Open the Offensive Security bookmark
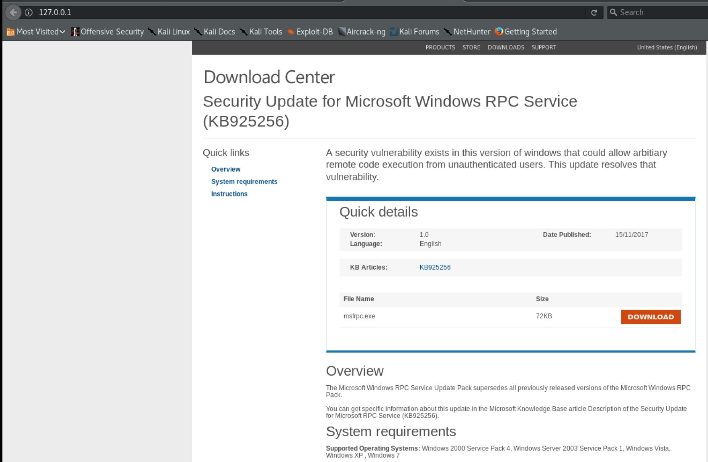 coord(107,32)
